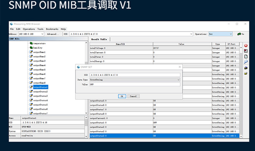This screenshot has width=255, height=151.
Task: Click the Value input field containing OFF
Action: (x=135, y=84)
